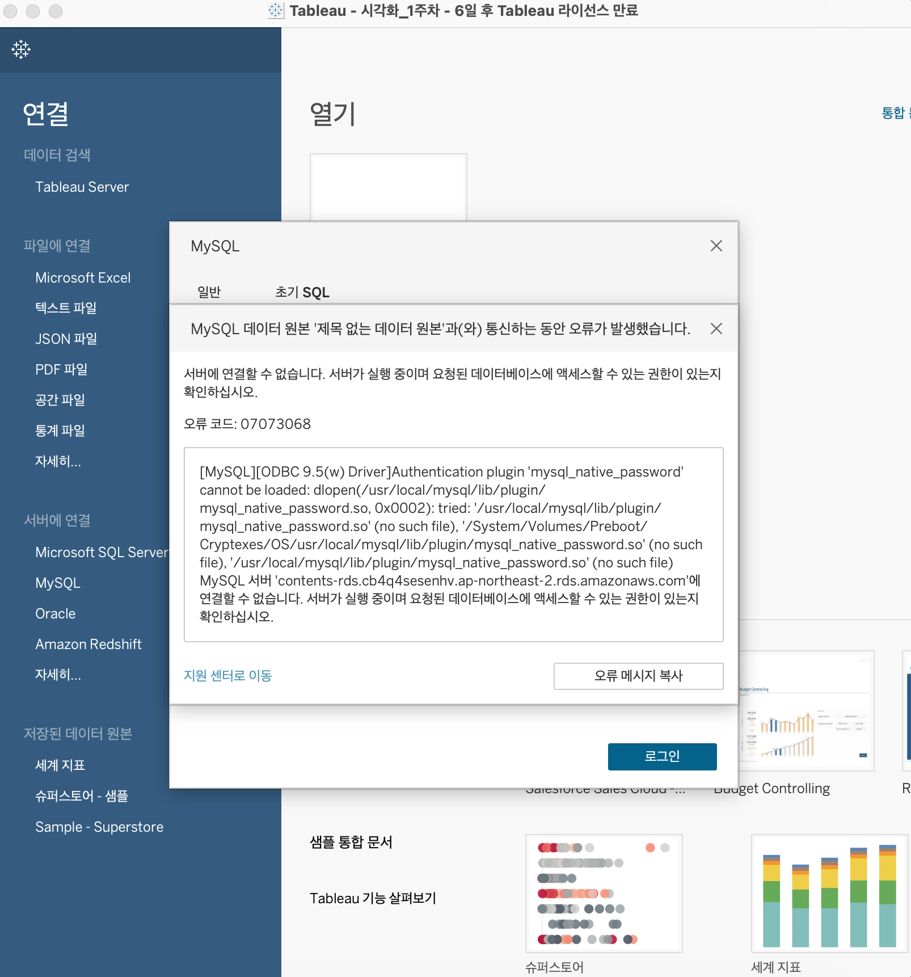Click the error details text box

tap(453, 545)
